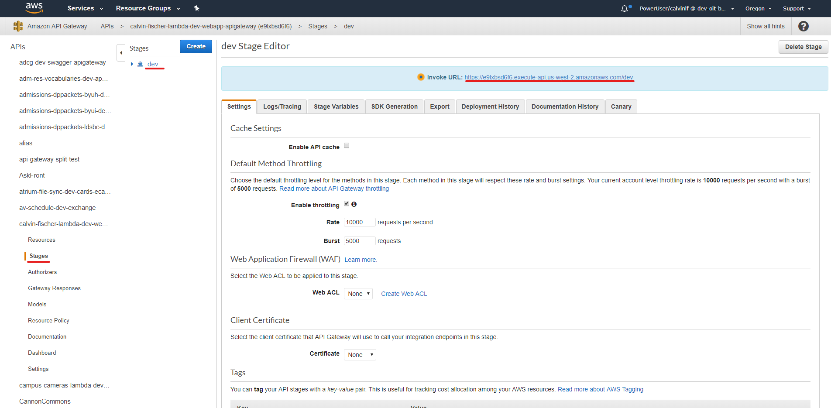This screenshot has height=408, width=831.
Task: Expand the dev stage tree node
Action: (132, 64)
